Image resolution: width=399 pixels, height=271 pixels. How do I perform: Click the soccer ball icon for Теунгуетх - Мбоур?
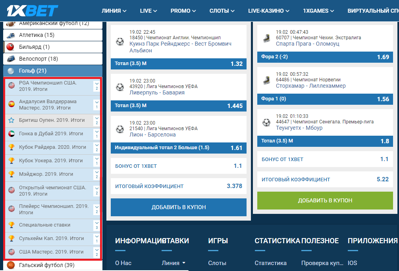(266, 123)
